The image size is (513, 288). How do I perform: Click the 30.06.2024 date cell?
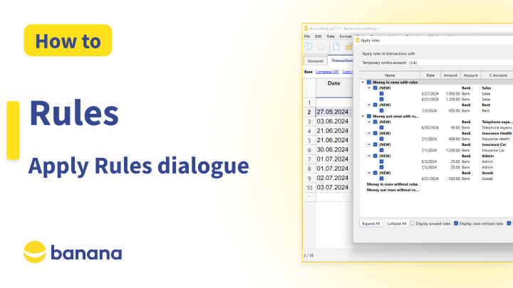click(333, 150)
